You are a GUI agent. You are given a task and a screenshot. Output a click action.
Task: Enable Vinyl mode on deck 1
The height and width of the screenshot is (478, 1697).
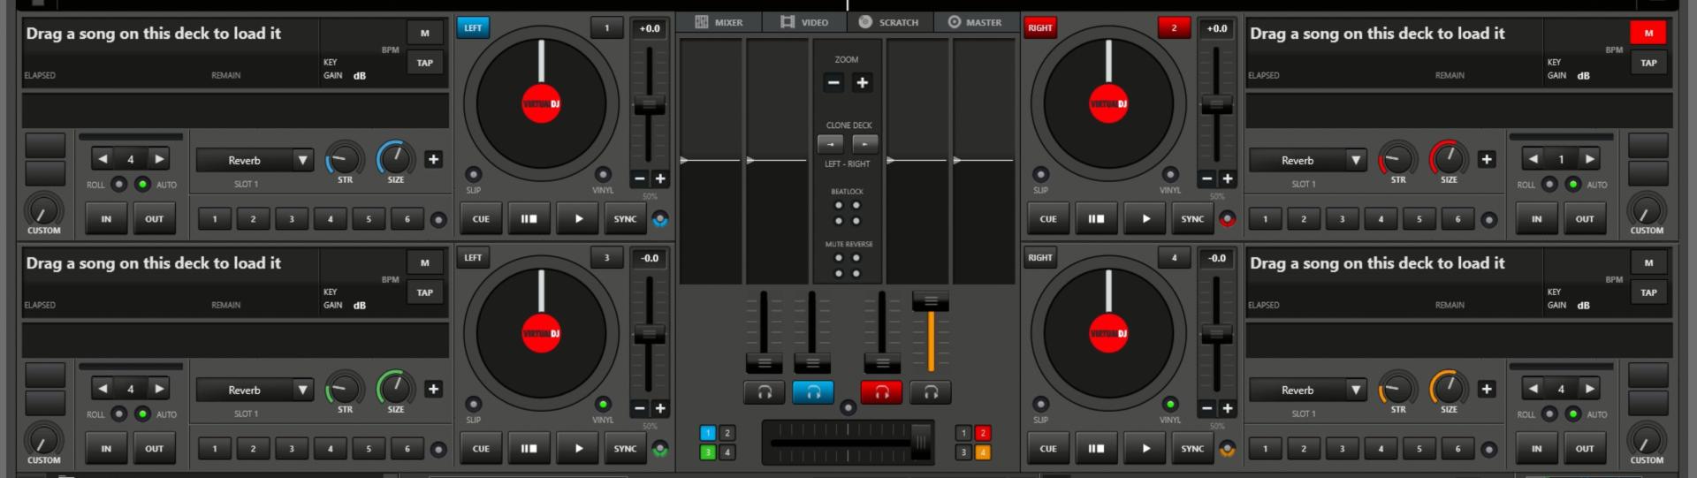click(603, 175)
